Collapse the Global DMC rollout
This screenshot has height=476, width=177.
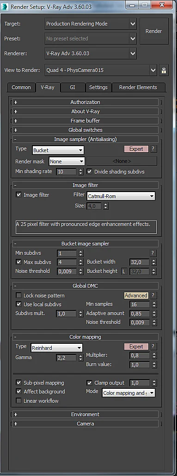click(x=85, y=286)
